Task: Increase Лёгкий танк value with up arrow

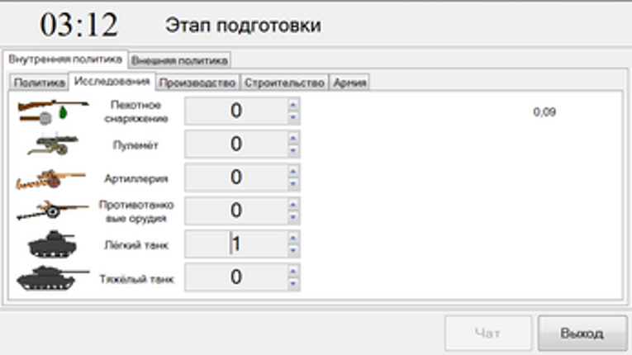Action: (293, 238)
